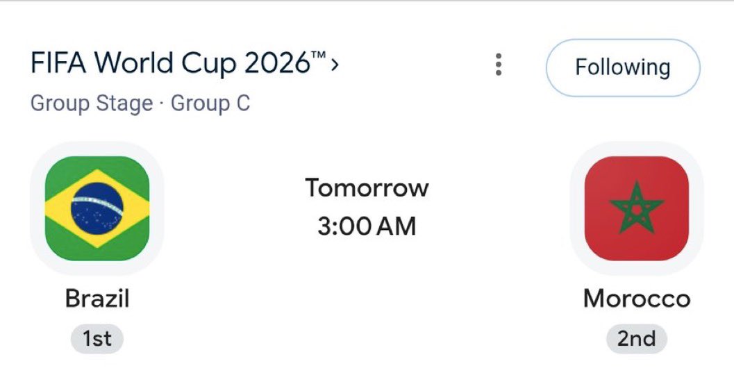Screen dimensions: 734x375
Task: Tap the Brazil flag icon
Action: 97,208
